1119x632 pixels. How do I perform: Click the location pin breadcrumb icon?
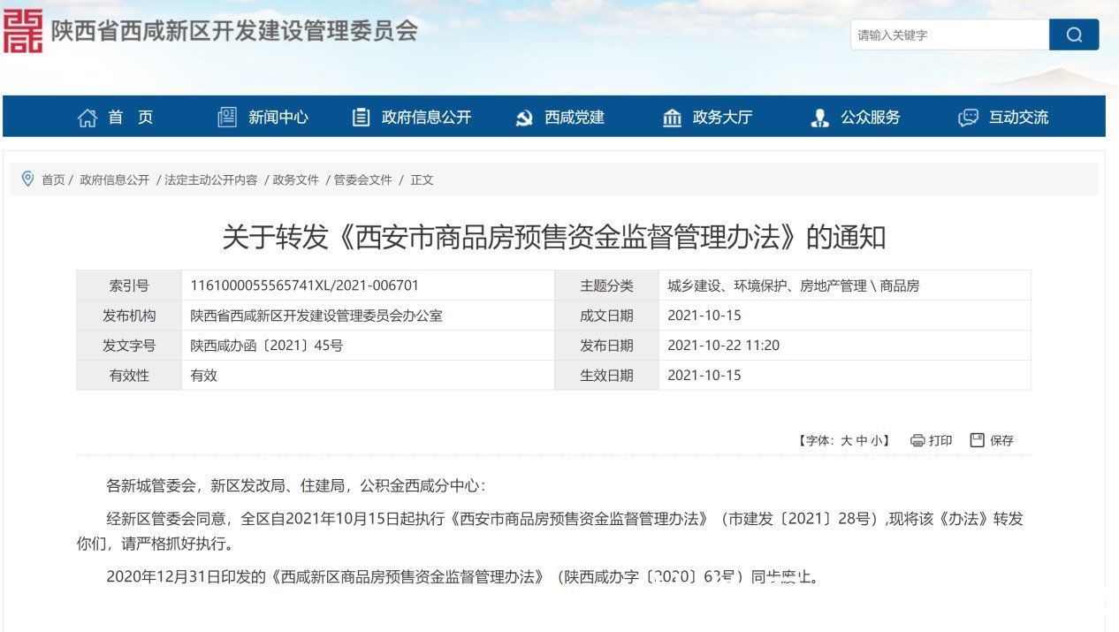[27, 179]
